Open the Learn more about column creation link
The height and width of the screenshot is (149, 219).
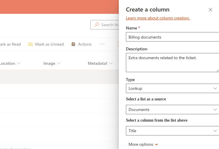pyautogui.click(x=158, y=18)
